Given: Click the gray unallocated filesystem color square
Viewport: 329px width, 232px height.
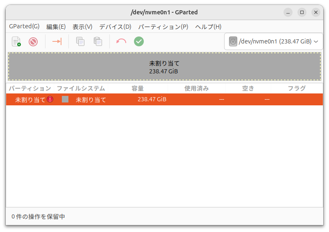Looking at the screenshot, I should click(x=65, y=99).
